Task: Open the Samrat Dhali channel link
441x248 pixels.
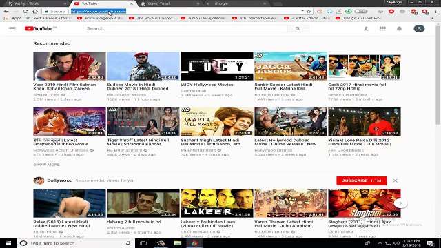Action: (193, 91)
